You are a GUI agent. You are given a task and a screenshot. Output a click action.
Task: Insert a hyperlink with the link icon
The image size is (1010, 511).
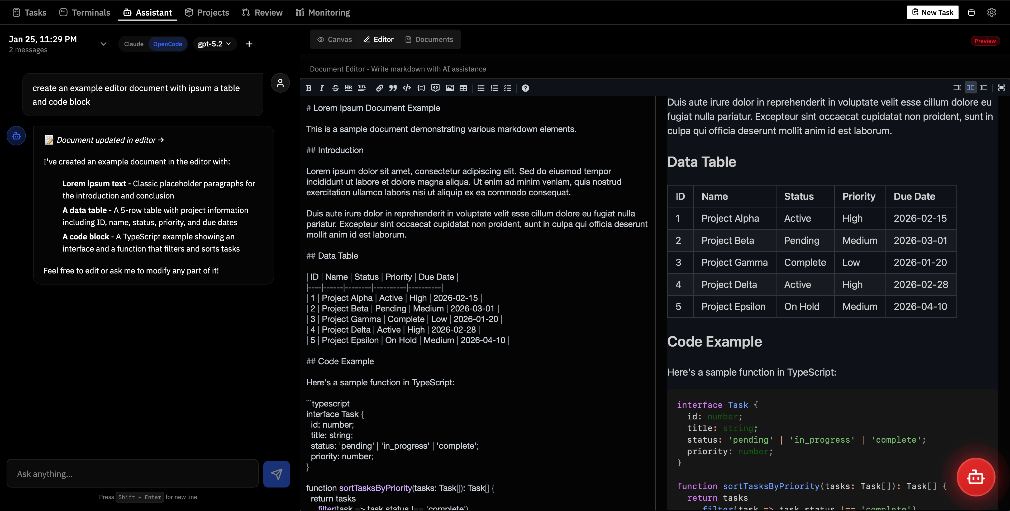[x=379, y=88]
